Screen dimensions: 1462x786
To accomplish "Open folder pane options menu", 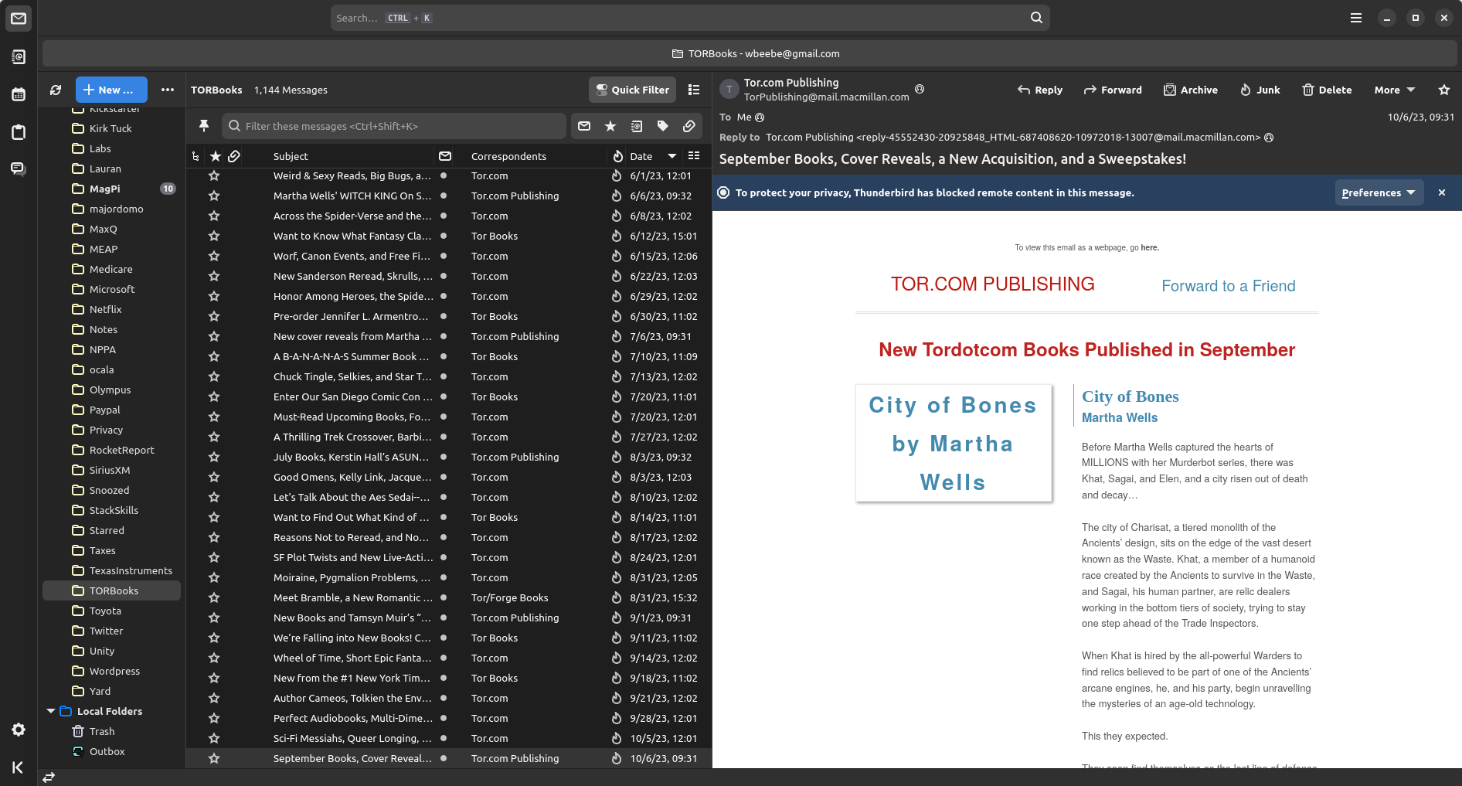I will tap(167, 90).
